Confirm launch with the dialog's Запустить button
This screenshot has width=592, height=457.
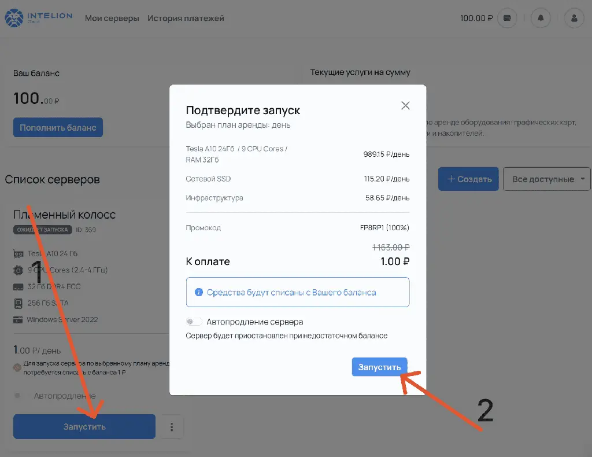(x=379, y=367)
